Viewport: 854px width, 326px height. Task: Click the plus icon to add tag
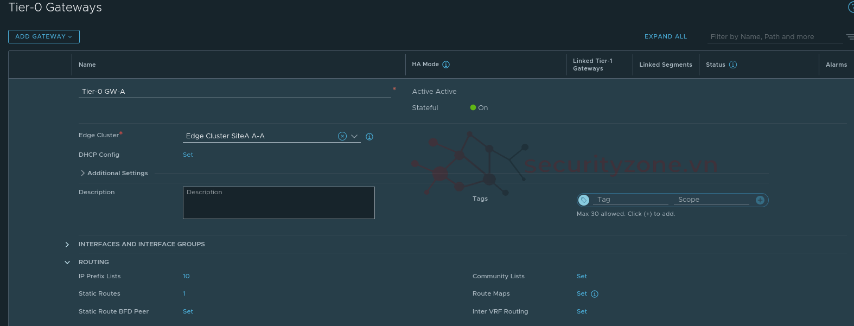(x=760, y=200)
